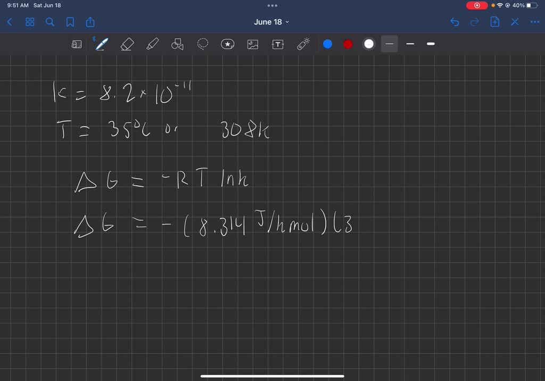Insert an image with the Image tool

tap(253, 44)
